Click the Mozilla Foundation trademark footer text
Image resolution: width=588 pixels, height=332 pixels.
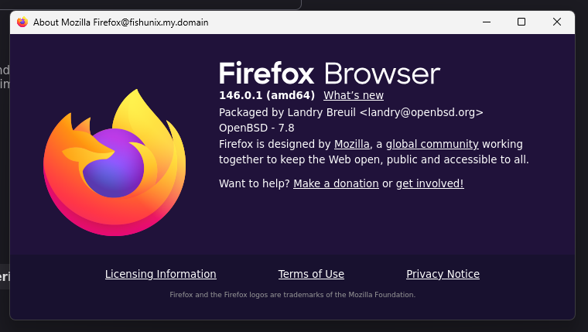click(292, 295)
